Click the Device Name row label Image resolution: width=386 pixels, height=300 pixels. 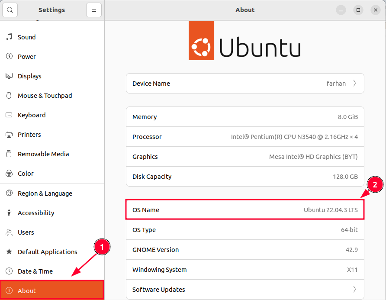(x=151, y=84)
